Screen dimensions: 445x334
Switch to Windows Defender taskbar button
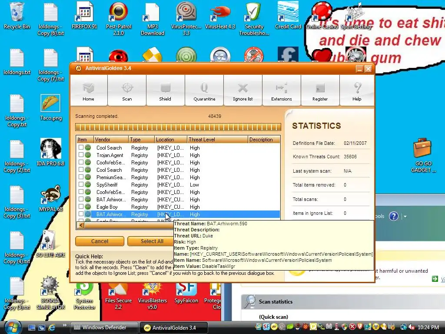pyautogui.click(x=104, y=327)
